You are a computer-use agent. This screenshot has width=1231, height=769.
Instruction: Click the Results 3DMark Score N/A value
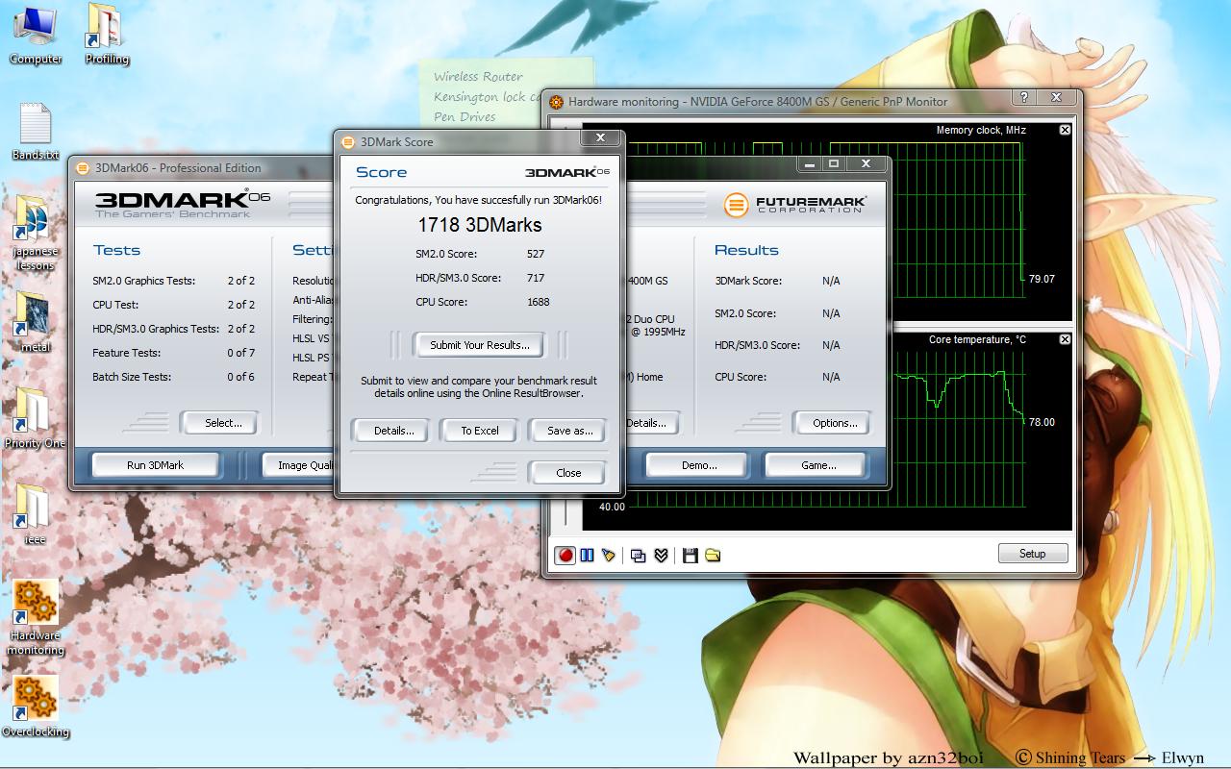coord(831,281)
